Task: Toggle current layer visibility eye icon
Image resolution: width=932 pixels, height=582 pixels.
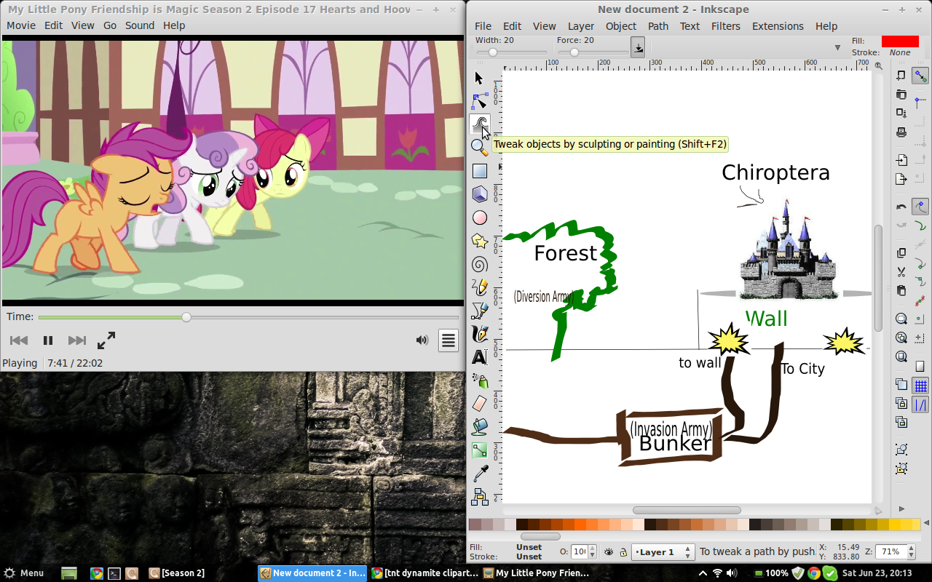Action: pos(609,552)
